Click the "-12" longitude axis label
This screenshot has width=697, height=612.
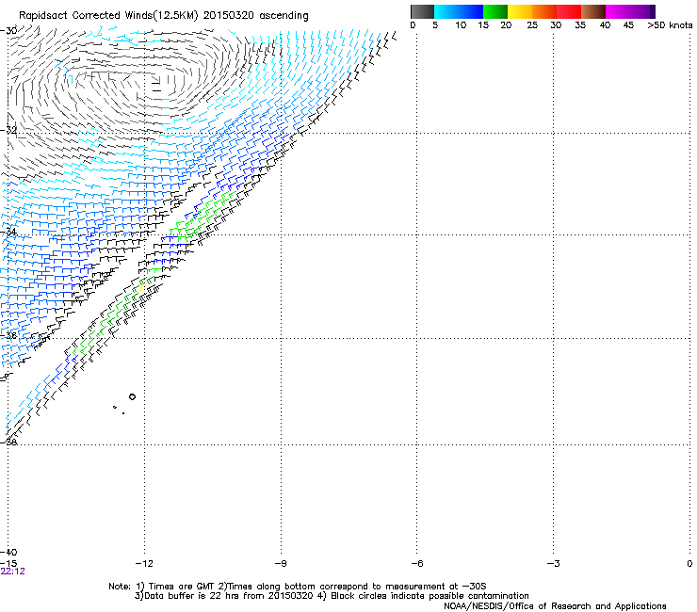coord(143,564)
